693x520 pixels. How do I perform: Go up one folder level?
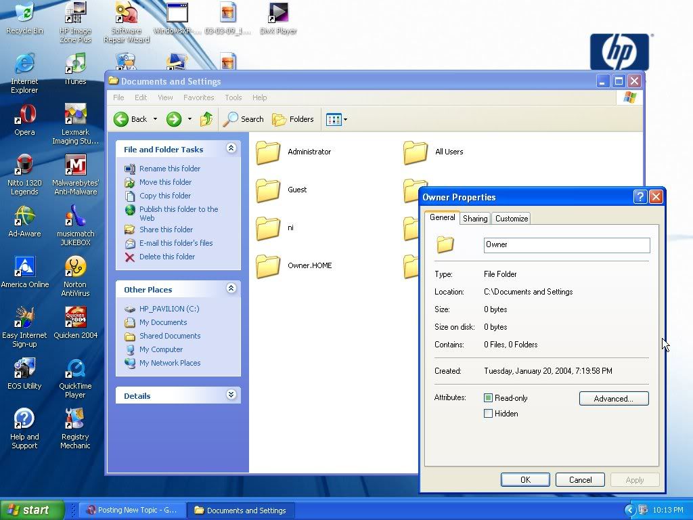[206, 119]
